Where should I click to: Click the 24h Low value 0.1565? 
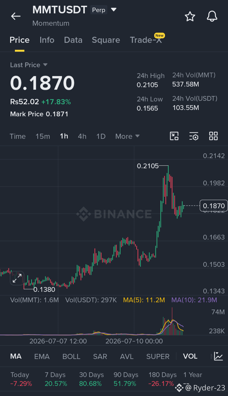pyautogui.click(x=147, y=108)
